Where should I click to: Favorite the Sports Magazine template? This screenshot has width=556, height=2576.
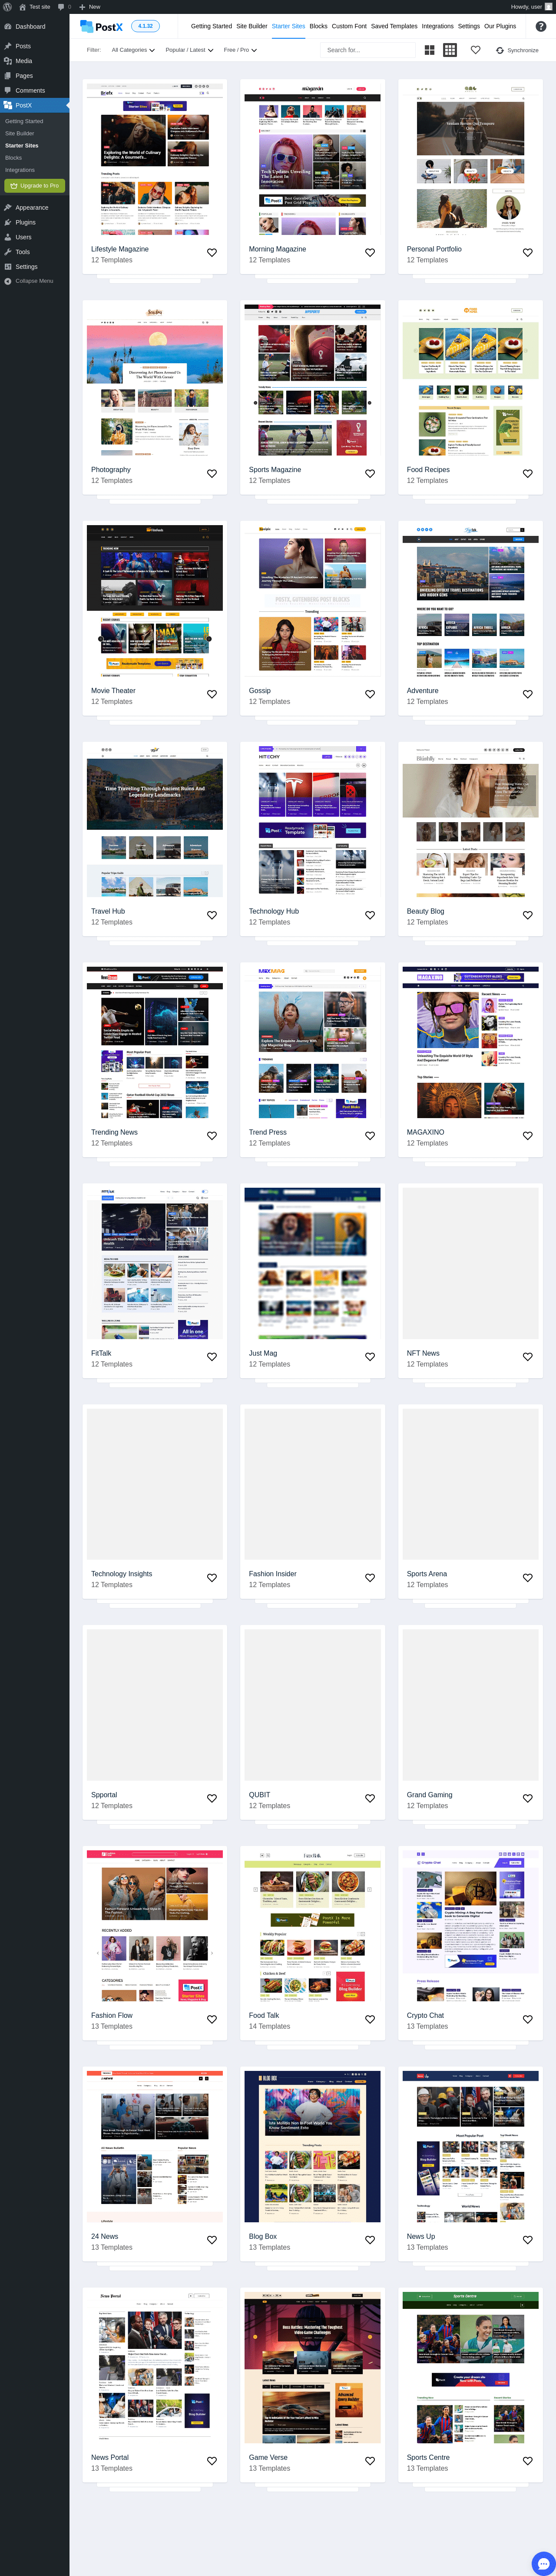point(369,474)
